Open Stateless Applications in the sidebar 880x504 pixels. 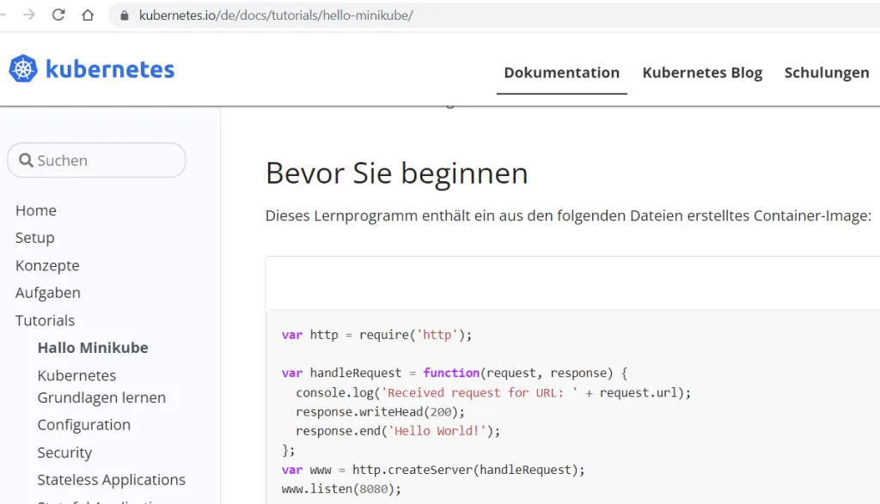point(112,480)
